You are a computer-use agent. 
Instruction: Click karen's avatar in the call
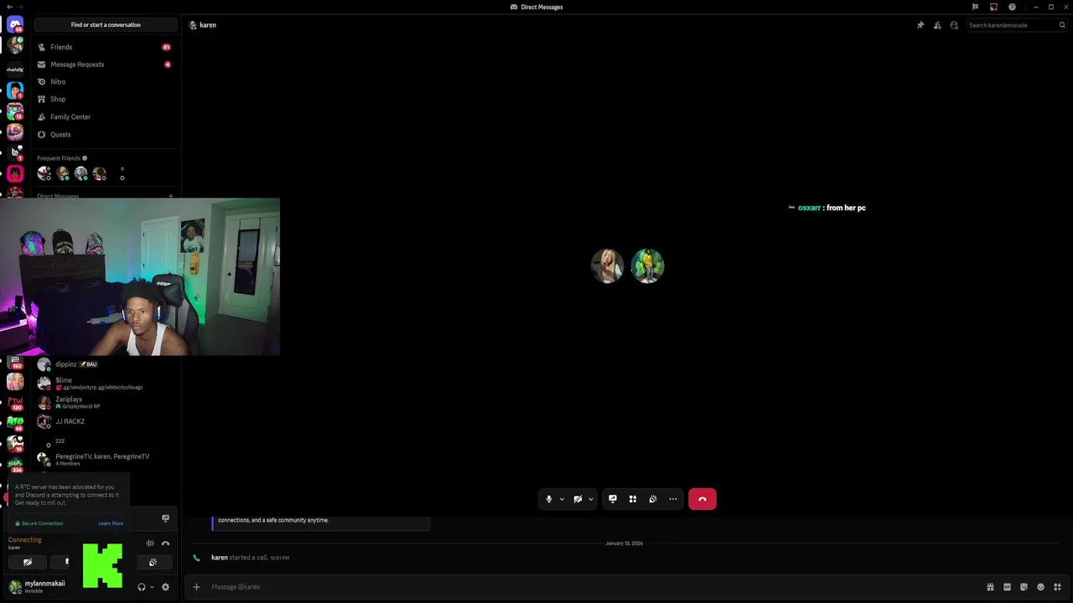pos(608,266)
